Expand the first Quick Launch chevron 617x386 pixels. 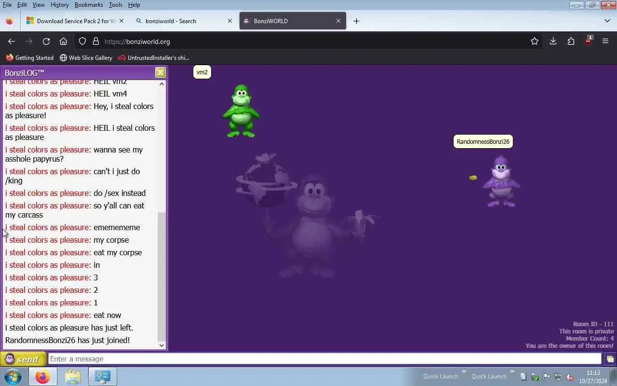click(x=464, y=372)
